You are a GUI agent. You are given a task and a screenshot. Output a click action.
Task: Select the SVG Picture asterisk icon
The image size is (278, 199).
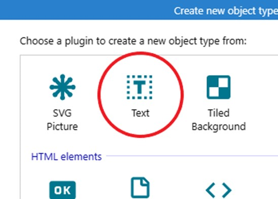(x=62, y=87)
